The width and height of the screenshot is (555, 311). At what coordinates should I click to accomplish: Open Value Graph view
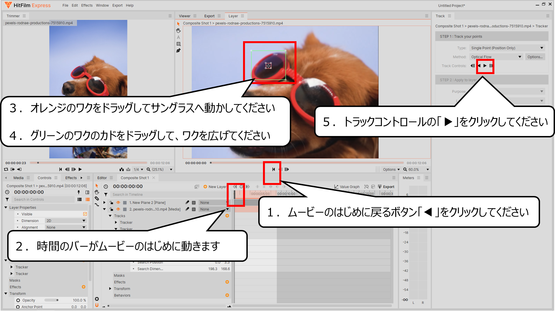pyautogui.click(x=347, y=187)
